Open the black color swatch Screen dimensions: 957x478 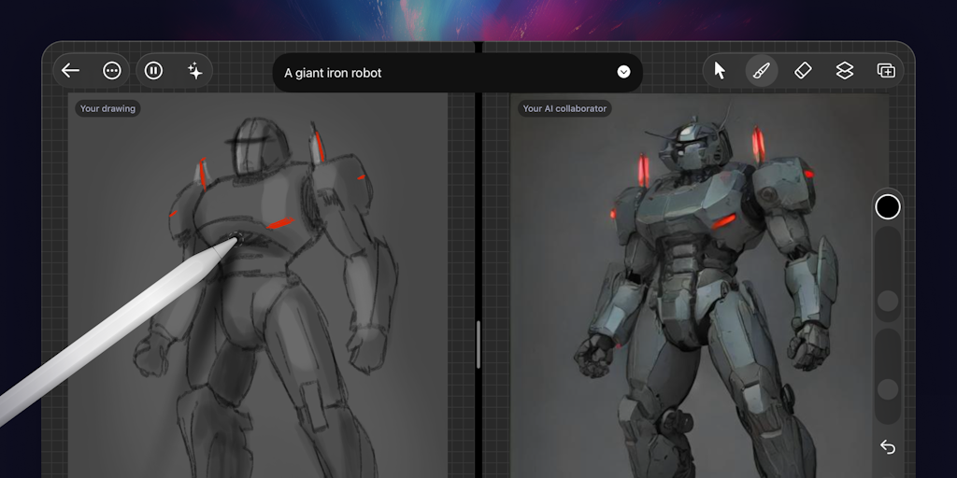(887, 206)
